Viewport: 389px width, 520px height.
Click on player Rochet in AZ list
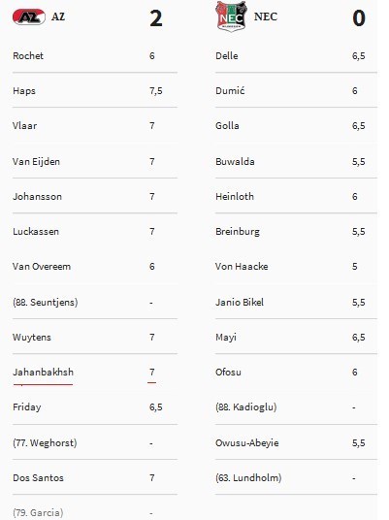(28, 55)
